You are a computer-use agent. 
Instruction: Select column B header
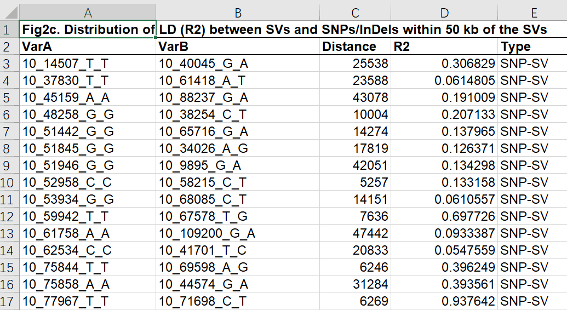pyautogui.click(x=238, y=12)
